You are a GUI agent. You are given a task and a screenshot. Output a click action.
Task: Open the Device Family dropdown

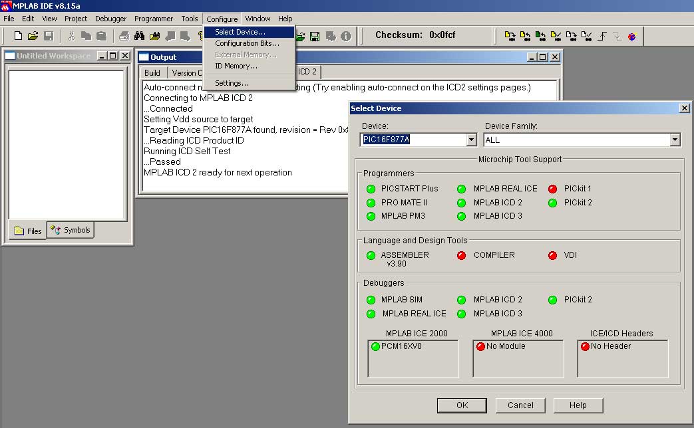coord(675,140)
